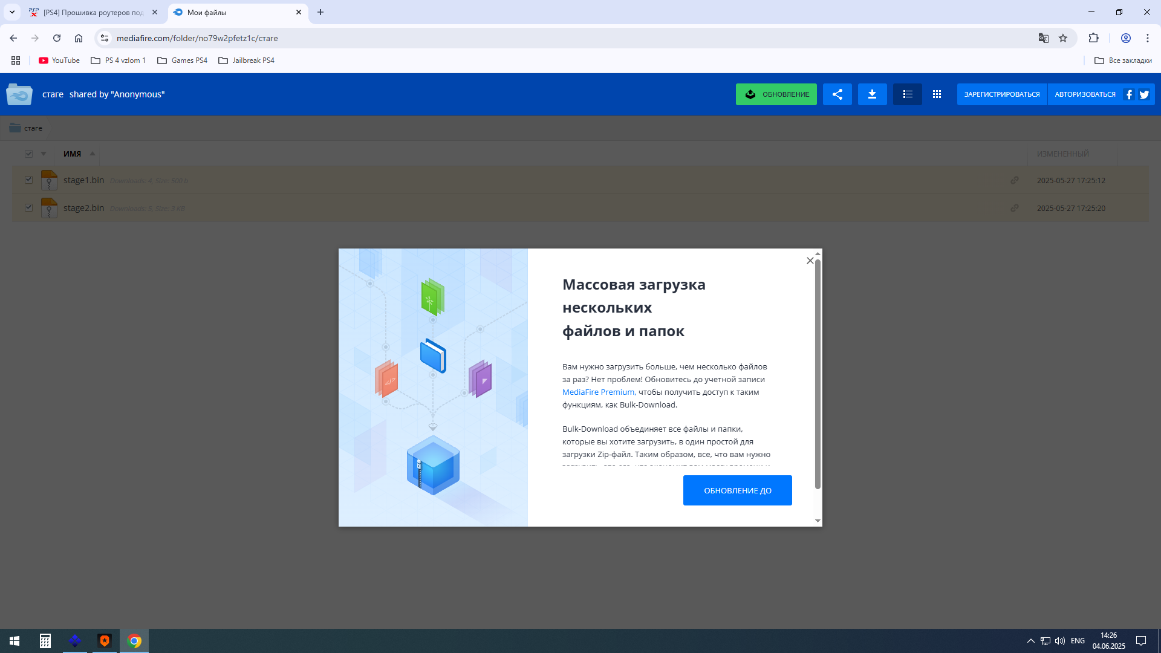This screenshot has width=1161, height=653.
Task: Open the apps grid in bookmarks bar
Action: tap(16, 60)
